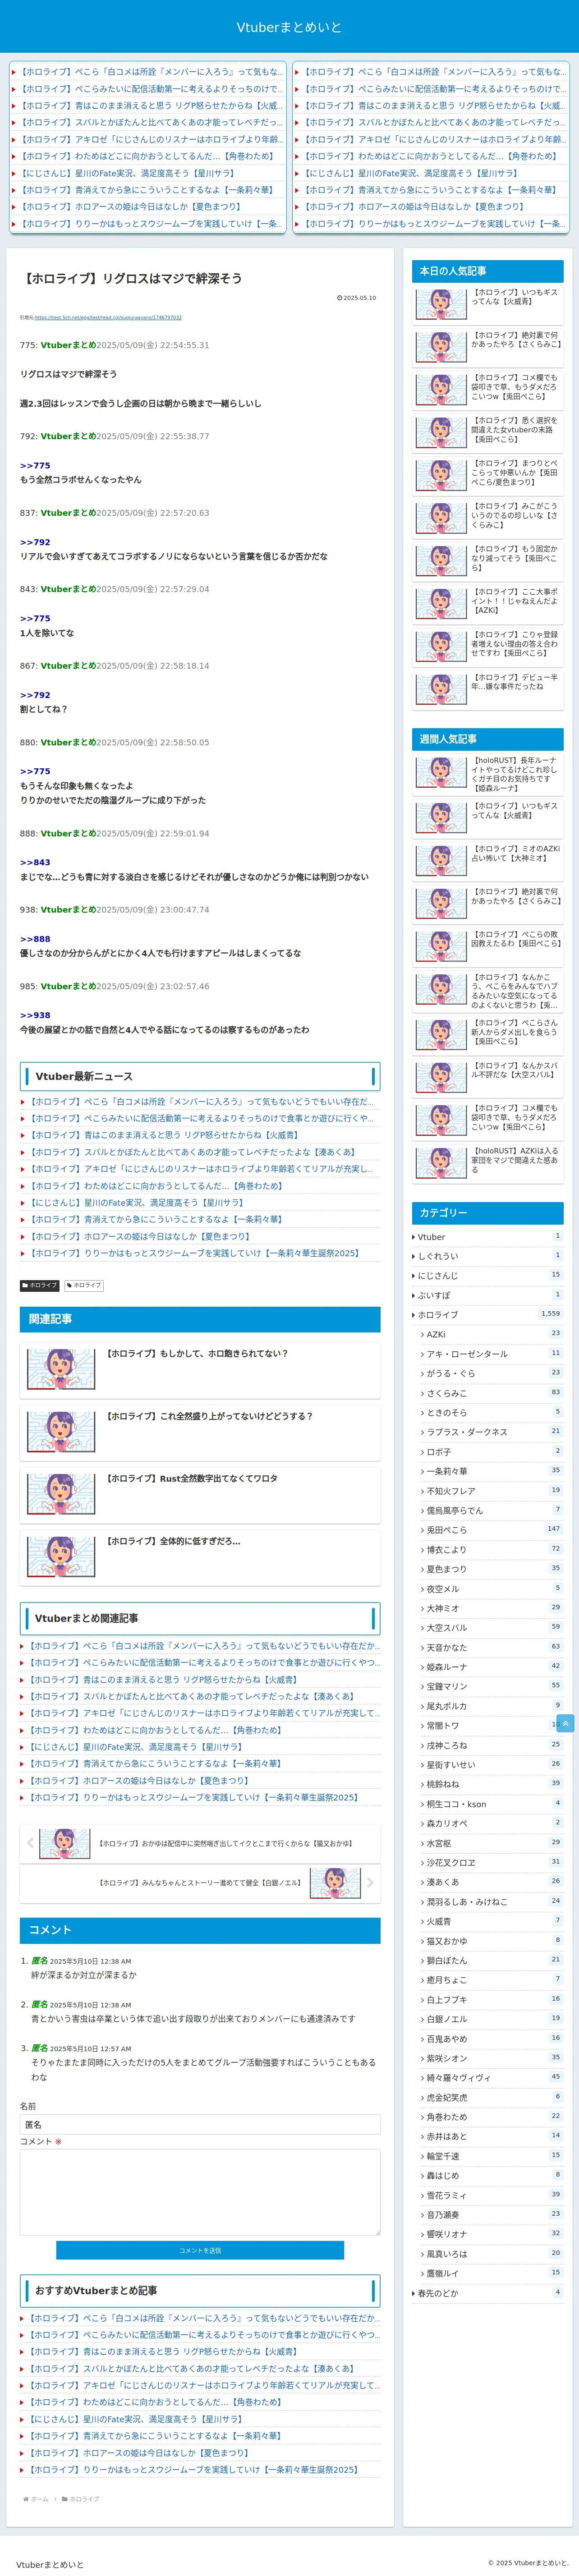Jump to reply anchor >>775 in post 792
This screenshot has height=2576, width=579.
click(x=35, y=466)
